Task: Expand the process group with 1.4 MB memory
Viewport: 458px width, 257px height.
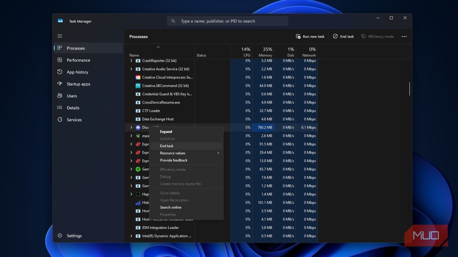Action: [131, 194]
